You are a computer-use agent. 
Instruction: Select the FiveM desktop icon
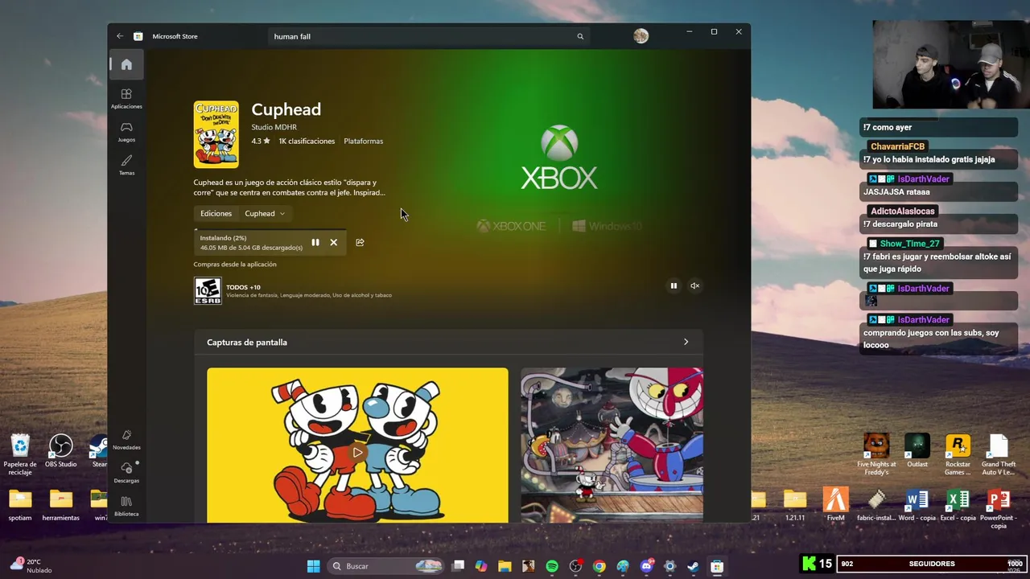835,506
